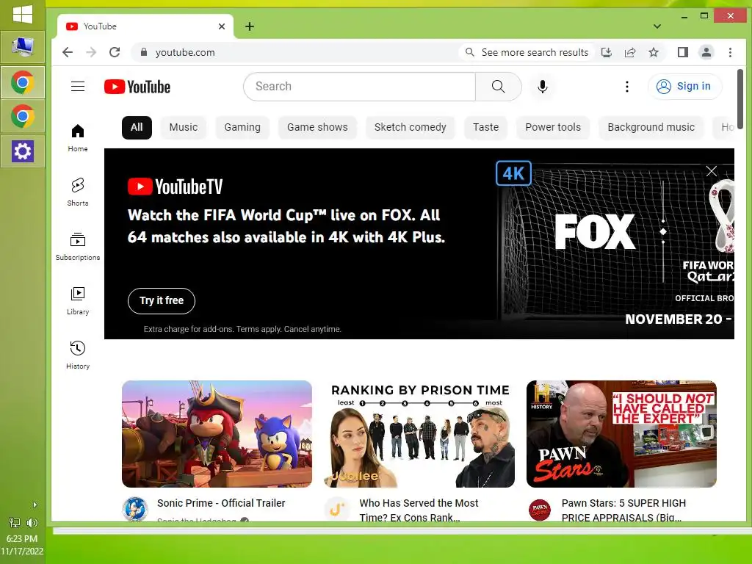Toggle the browser side panel
This screenshot has height=564, width=752.
coord(682,52)
